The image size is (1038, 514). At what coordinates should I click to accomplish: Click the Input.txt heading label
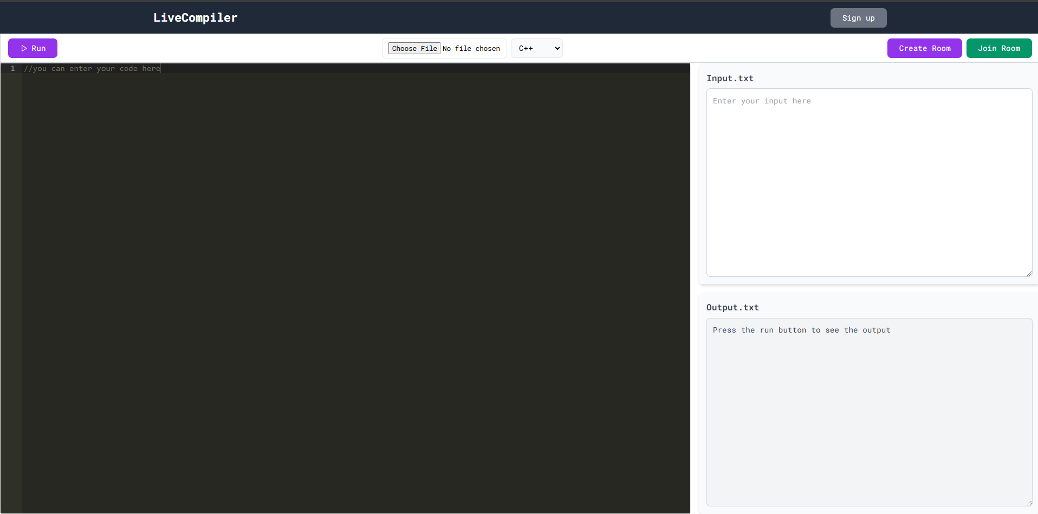click(x=730, y=79)
